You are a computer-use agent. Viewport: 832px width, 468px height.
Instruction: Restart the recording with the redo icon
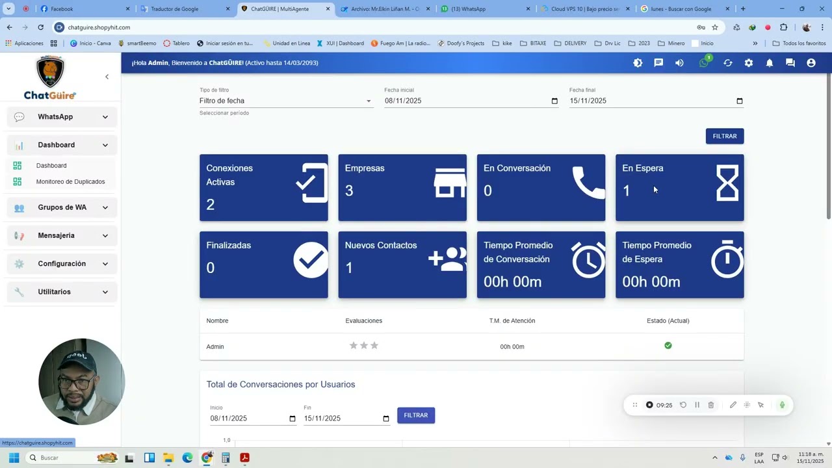point(683,405)
